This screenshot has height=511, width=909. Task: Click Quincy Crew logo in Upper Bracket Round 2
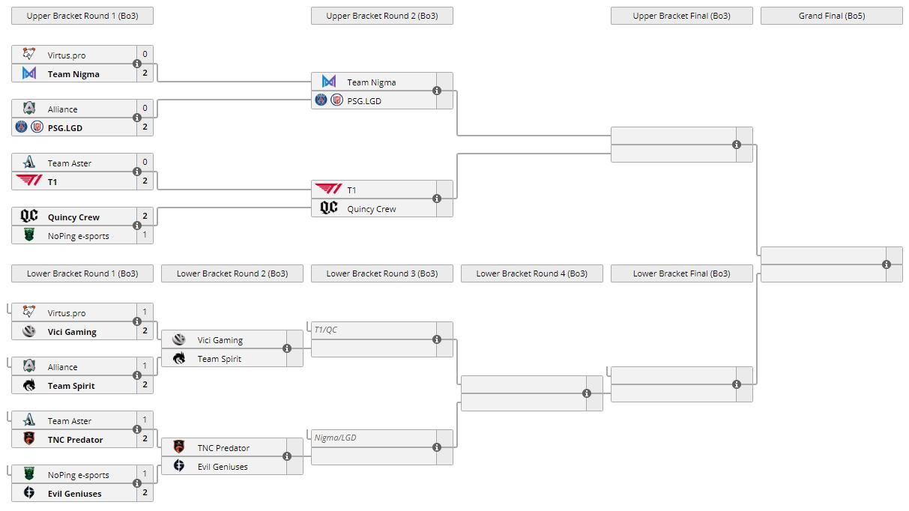(328, 208)
